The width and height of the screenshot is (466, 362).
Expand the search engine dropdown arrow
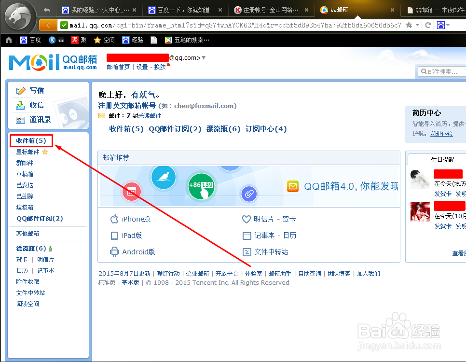tap(448, 25)
